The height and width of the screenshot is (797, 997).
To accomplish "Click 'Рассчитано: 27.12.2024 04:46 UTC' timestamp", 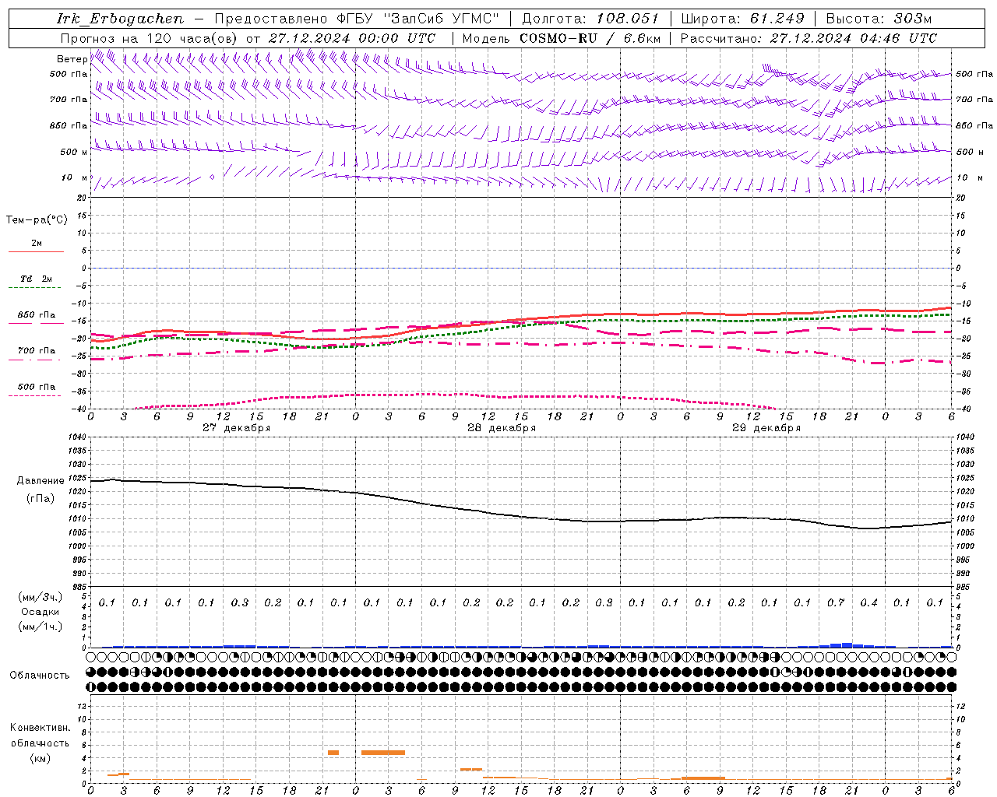I will click(x=809, y=38).
